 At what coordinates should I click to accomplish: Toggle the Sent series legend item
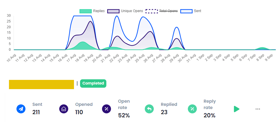pos(191,11)
